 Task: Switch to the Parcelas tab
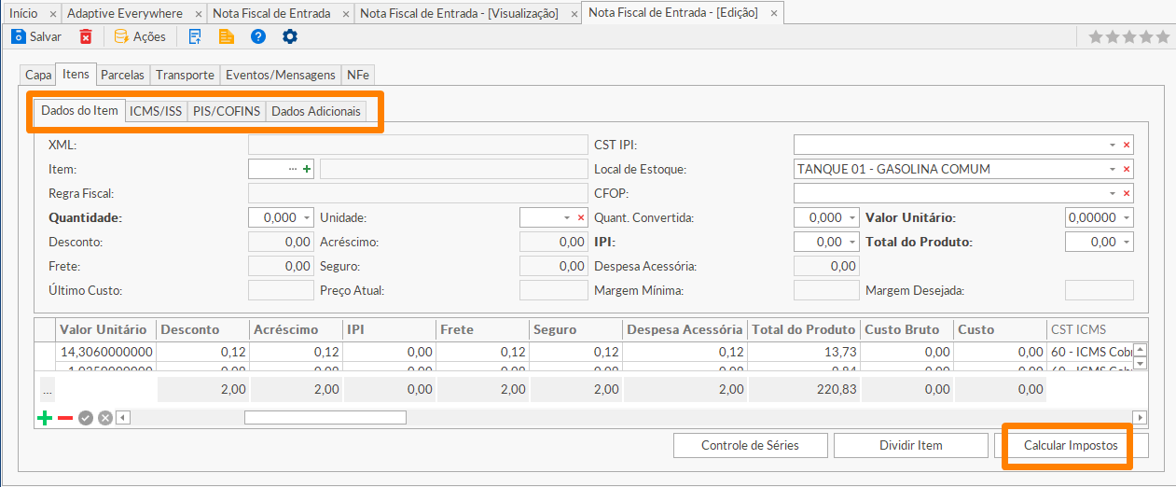point(122,75)
